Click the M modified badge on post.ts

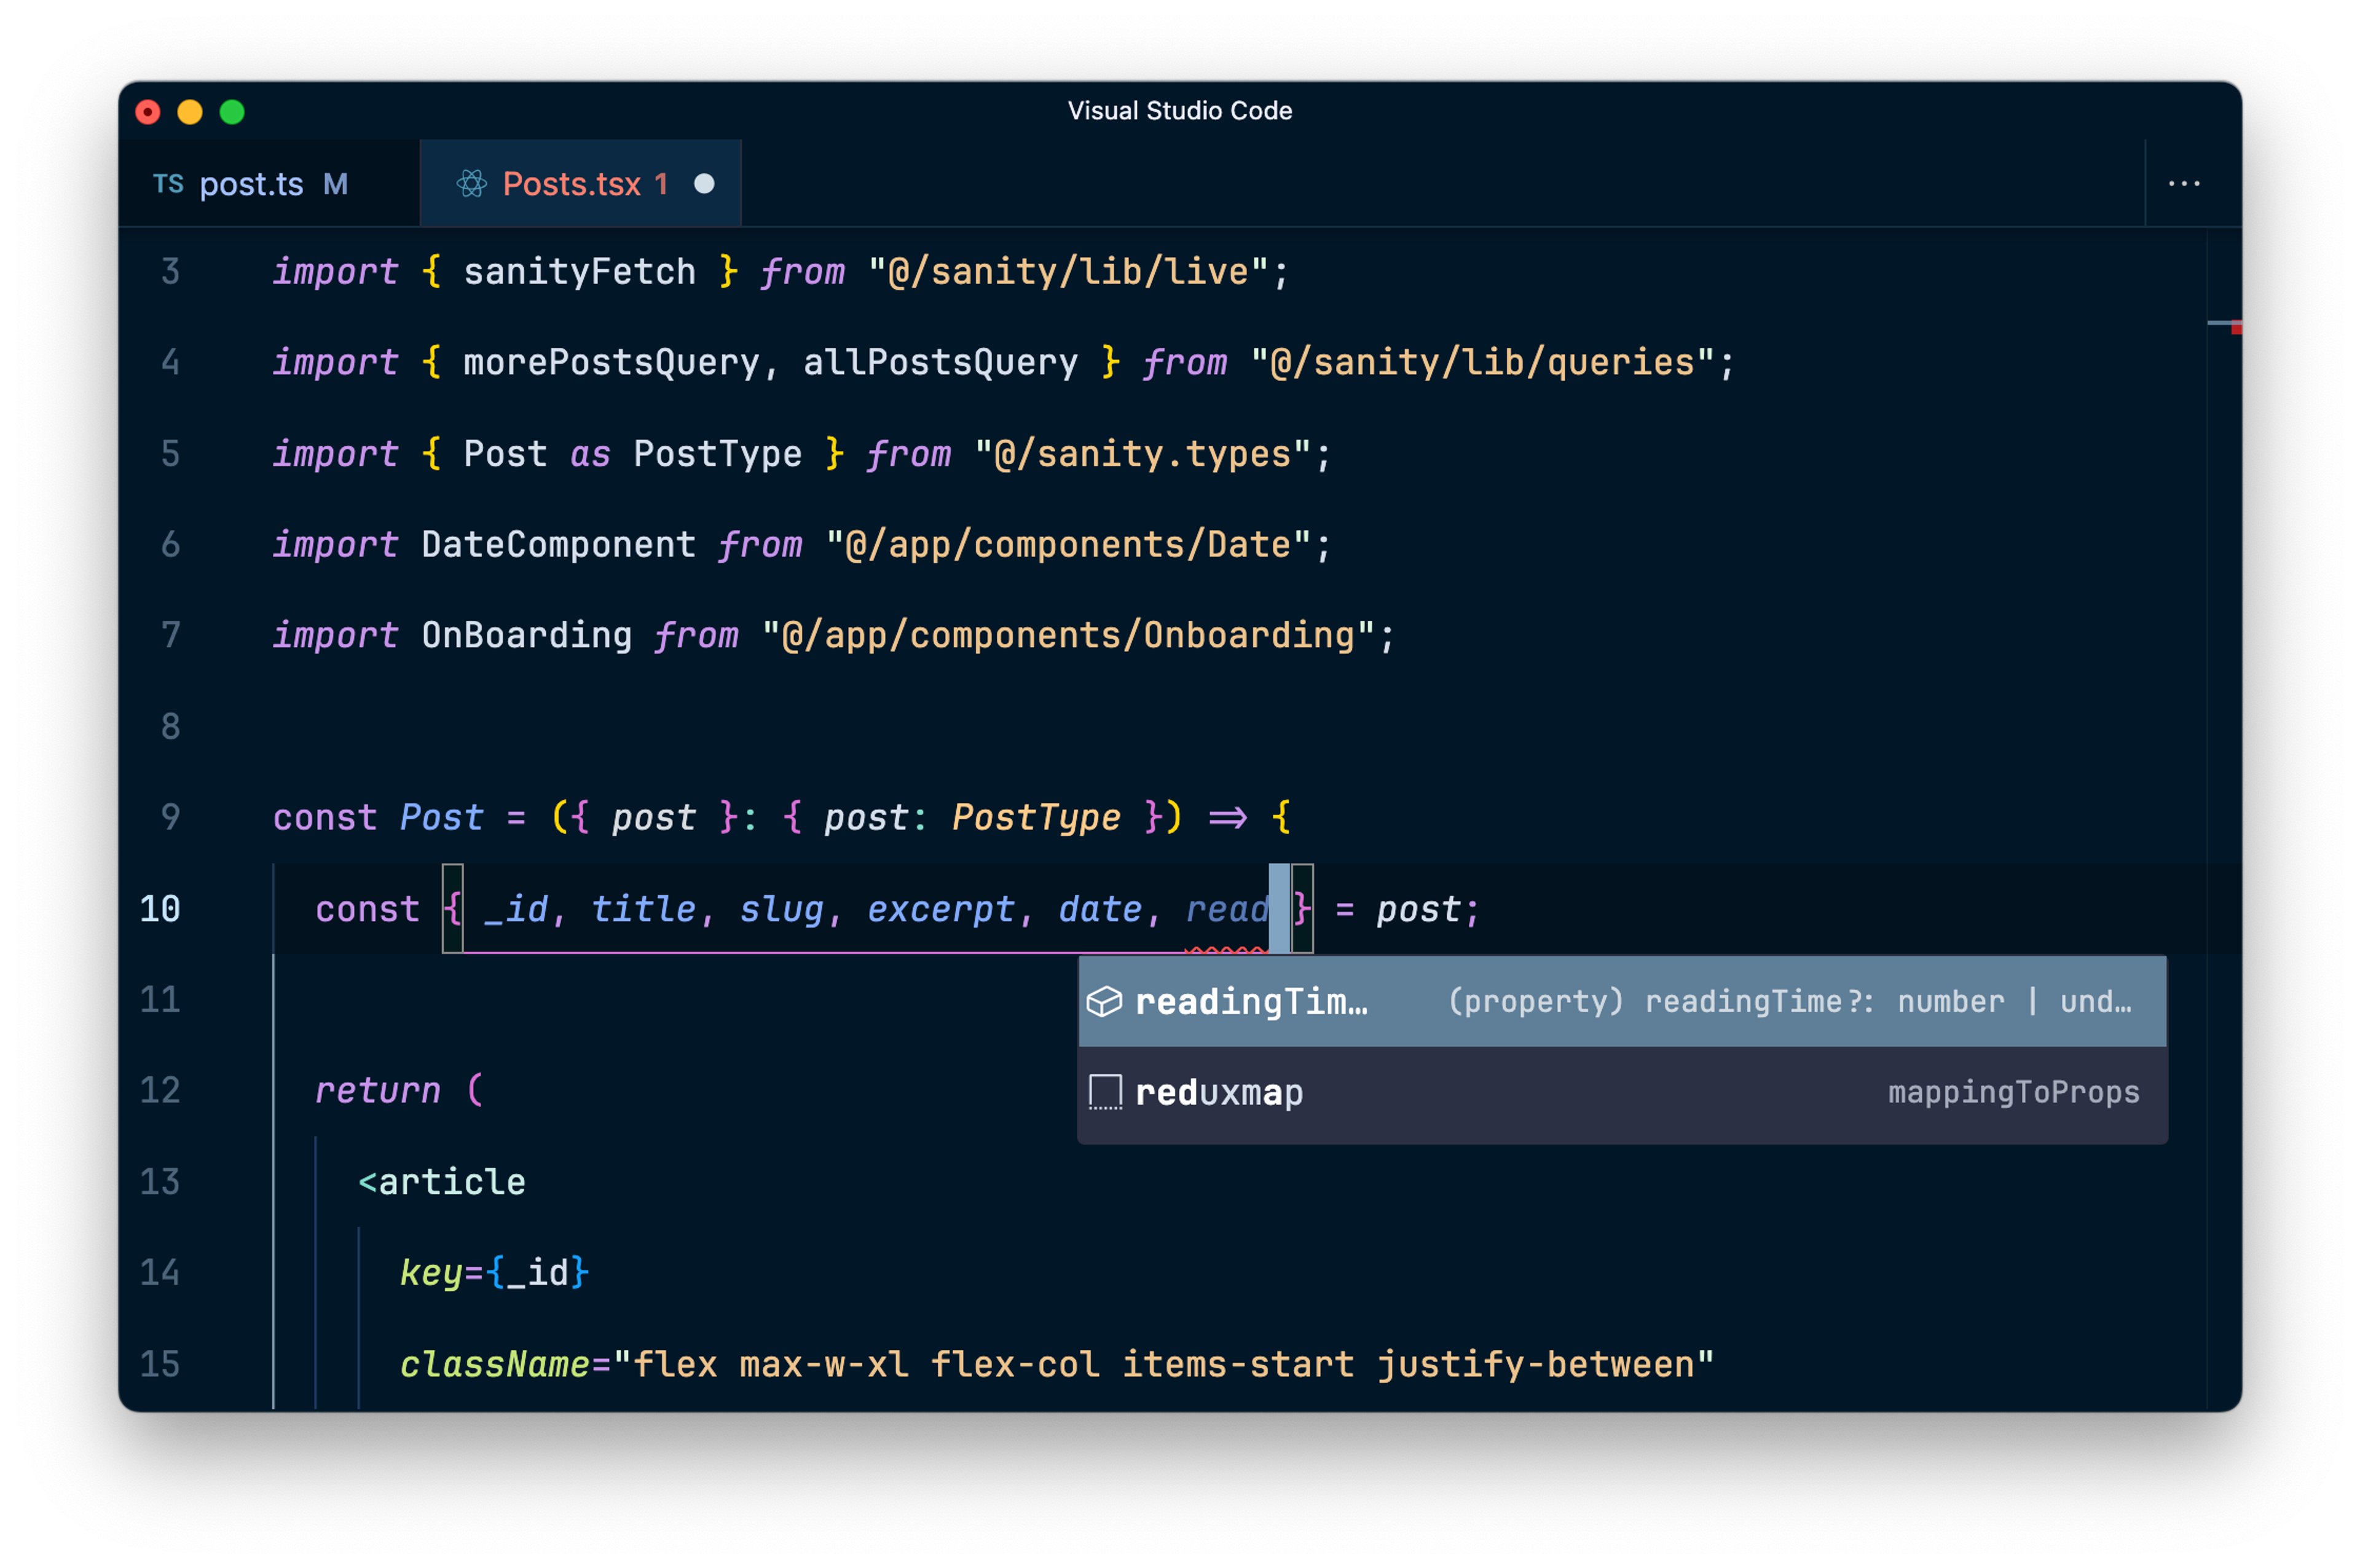336,184
